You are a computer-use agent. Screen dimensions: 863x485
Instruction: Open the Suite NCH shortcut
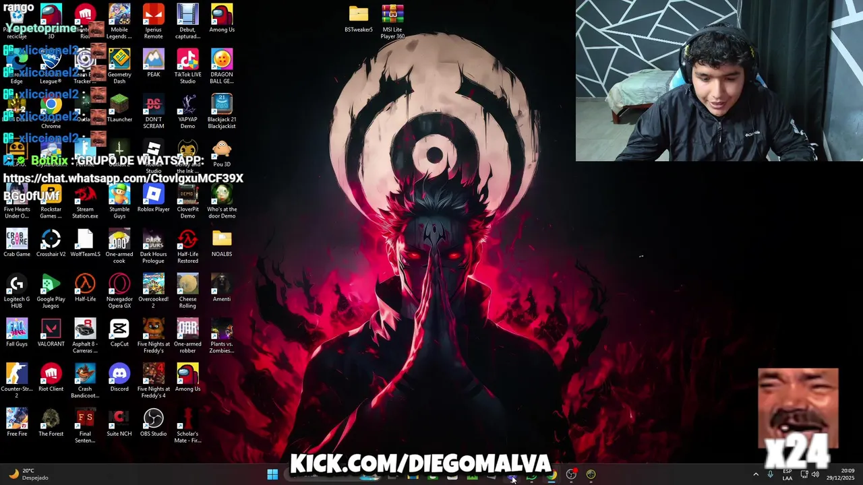[x=119, y=422]
